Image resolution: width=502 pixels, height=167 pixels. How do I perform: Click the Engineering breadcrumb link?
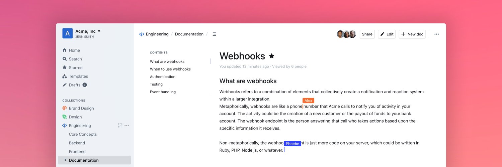click(x=157, y=34)
